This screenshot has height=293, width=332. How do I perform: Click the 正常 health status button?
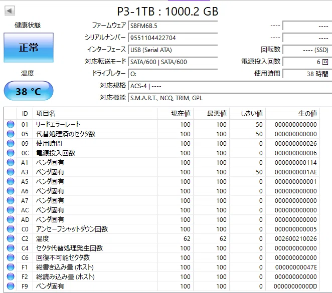coord(29,48)
